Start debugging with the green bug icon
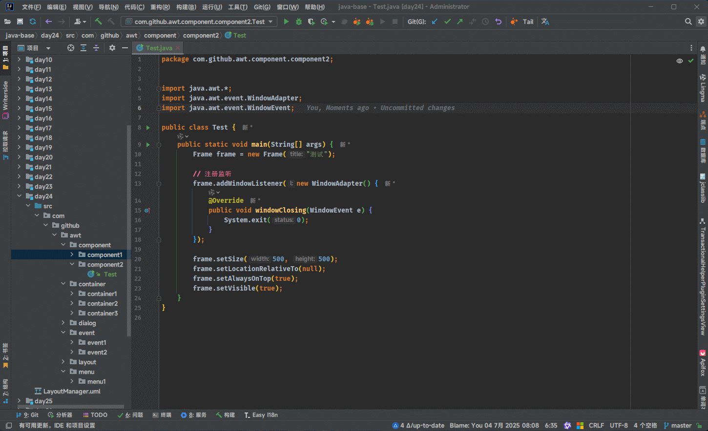Screen dimensions: 708x431 (299, 21)
